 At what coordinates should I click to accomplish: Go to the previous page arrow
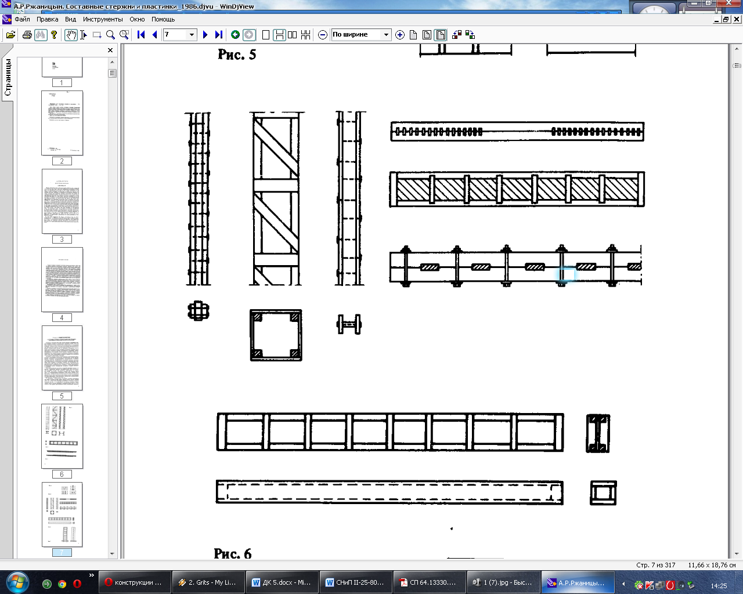tap(154, 35)
